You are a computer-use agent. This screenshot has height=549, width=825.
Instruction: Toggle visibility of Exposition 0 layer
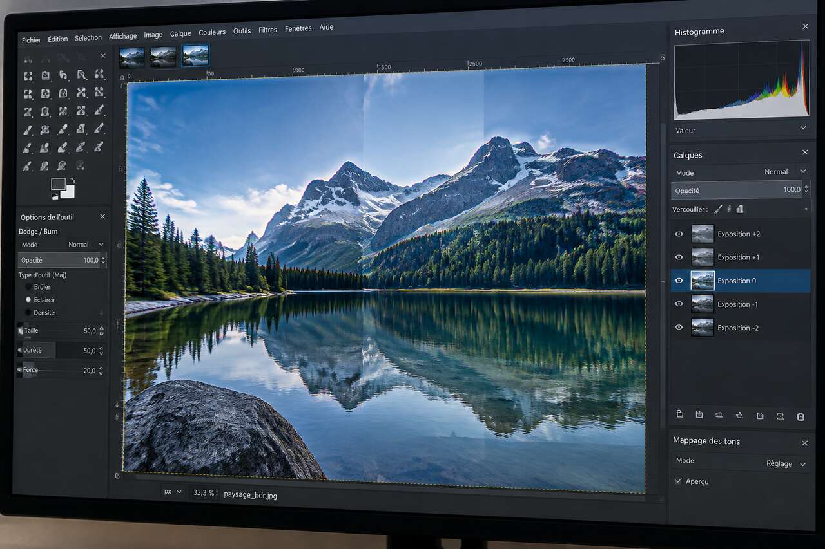tap(679, 281)
